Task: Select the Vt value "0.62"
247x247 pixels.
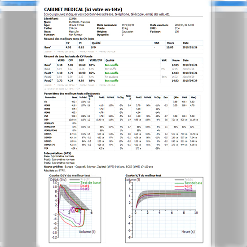Action: [81, 48]
